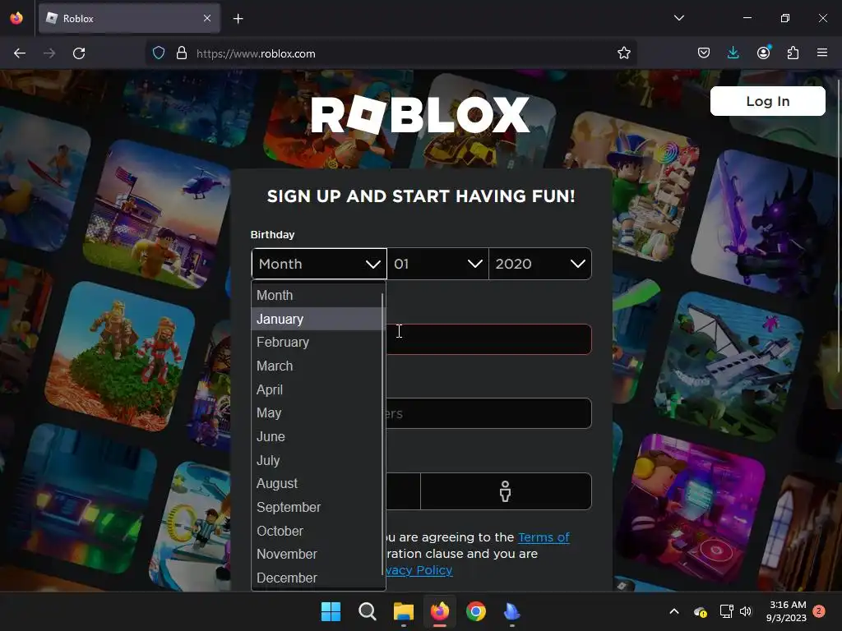Select December from the month list
The width and height of the screenshot is (842, 631).
coord(317,578)
